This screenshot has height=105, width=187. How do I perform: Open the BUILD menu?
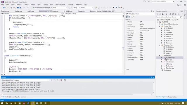click(x=27, y=5)
